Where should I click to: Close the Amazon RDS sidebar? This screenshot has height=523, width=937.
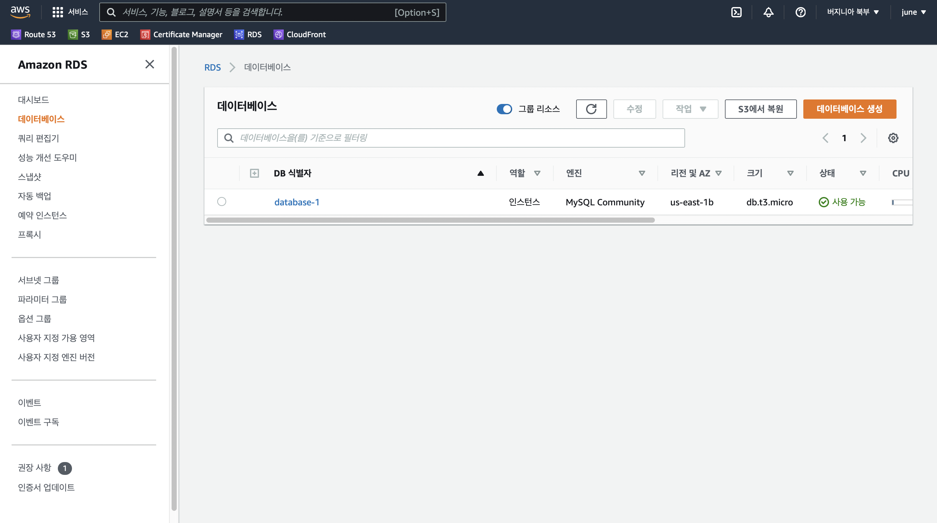click(149, 64)
